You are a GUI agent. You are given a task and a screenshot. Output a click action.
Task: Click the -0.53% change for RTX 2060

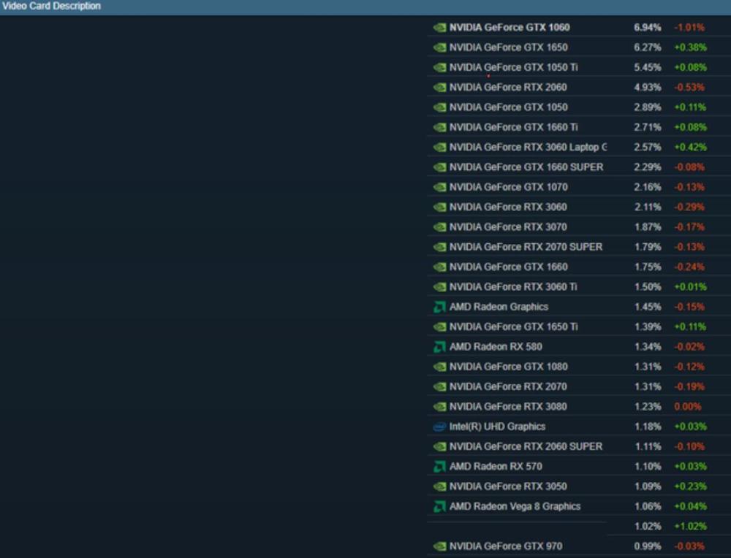(x=689, y=88)
